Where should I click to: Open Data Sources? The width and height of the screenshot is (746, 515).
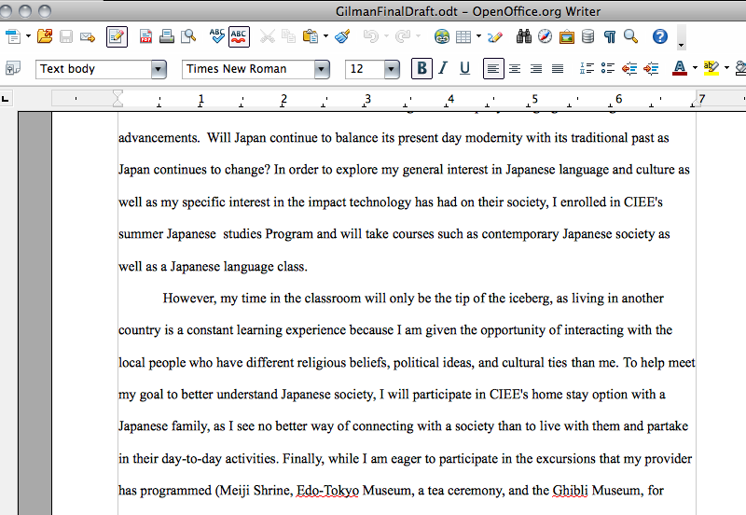coord(588,36)
